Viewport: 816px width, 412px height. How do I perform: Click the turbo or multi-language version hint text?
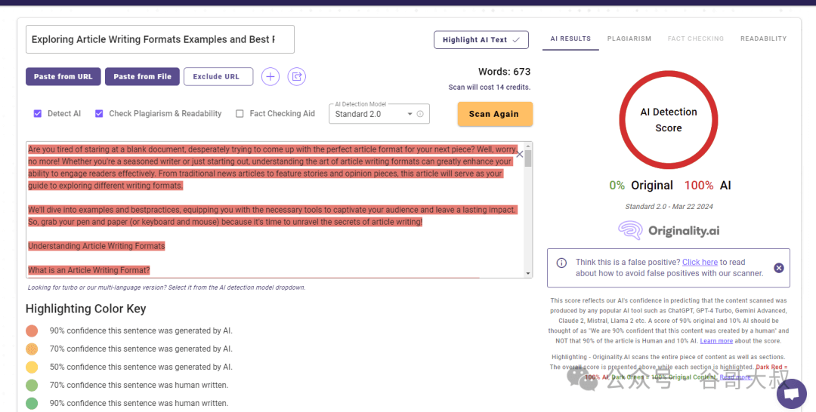point(166,287)
